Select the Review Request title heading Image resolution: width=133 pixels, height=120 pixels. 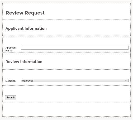pos(25,13)
